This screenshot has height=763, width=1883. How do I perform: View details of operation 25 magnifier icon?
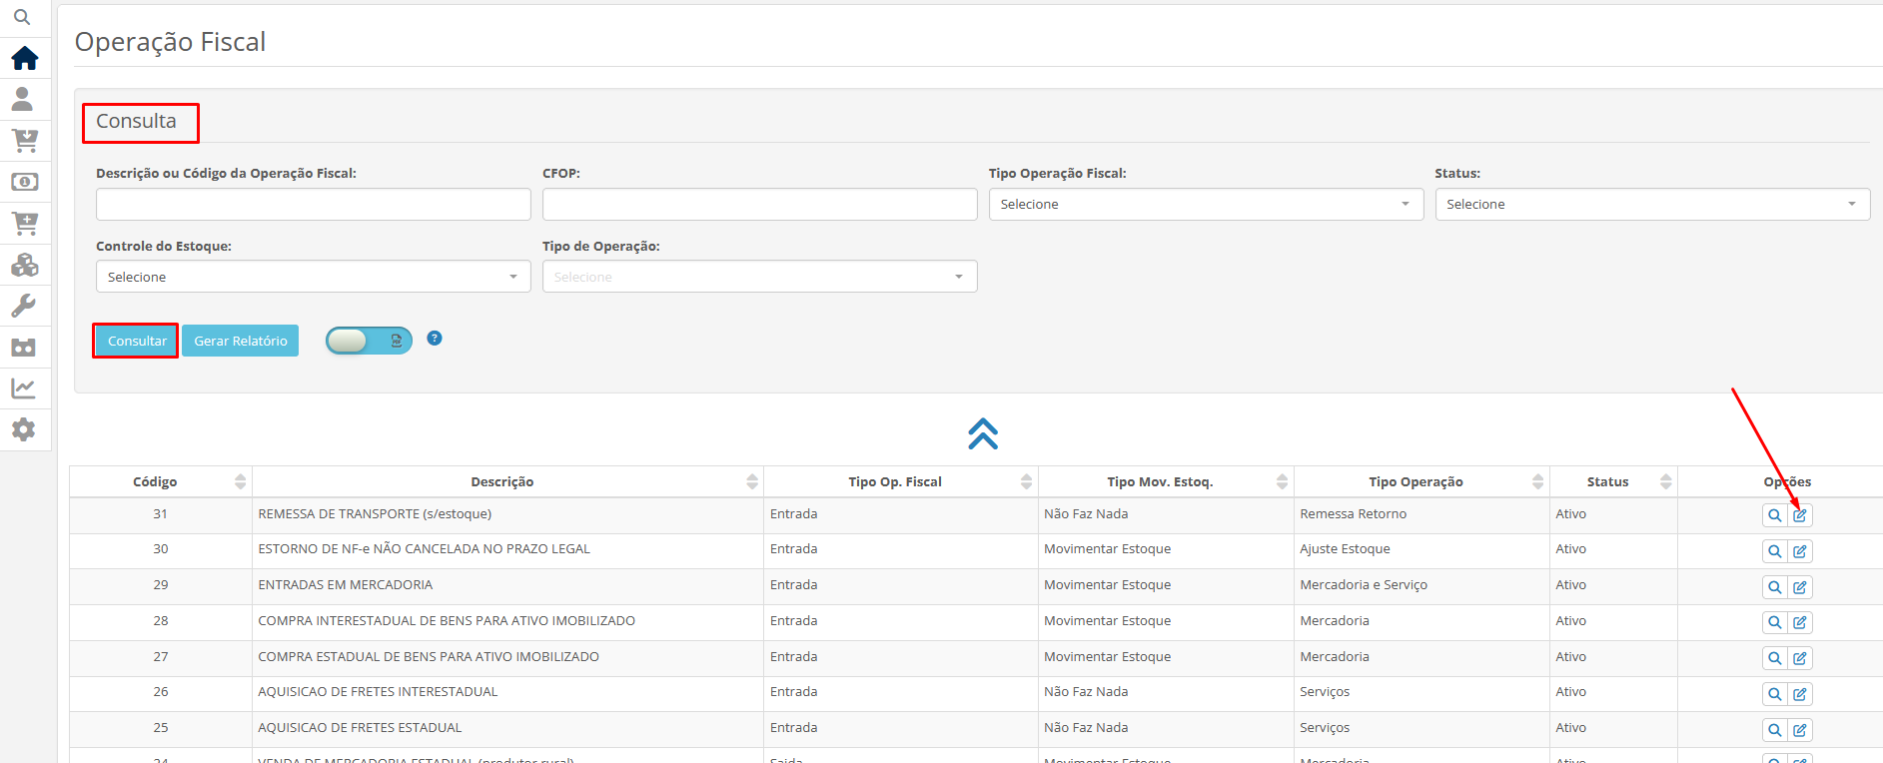pos(1774,730)
